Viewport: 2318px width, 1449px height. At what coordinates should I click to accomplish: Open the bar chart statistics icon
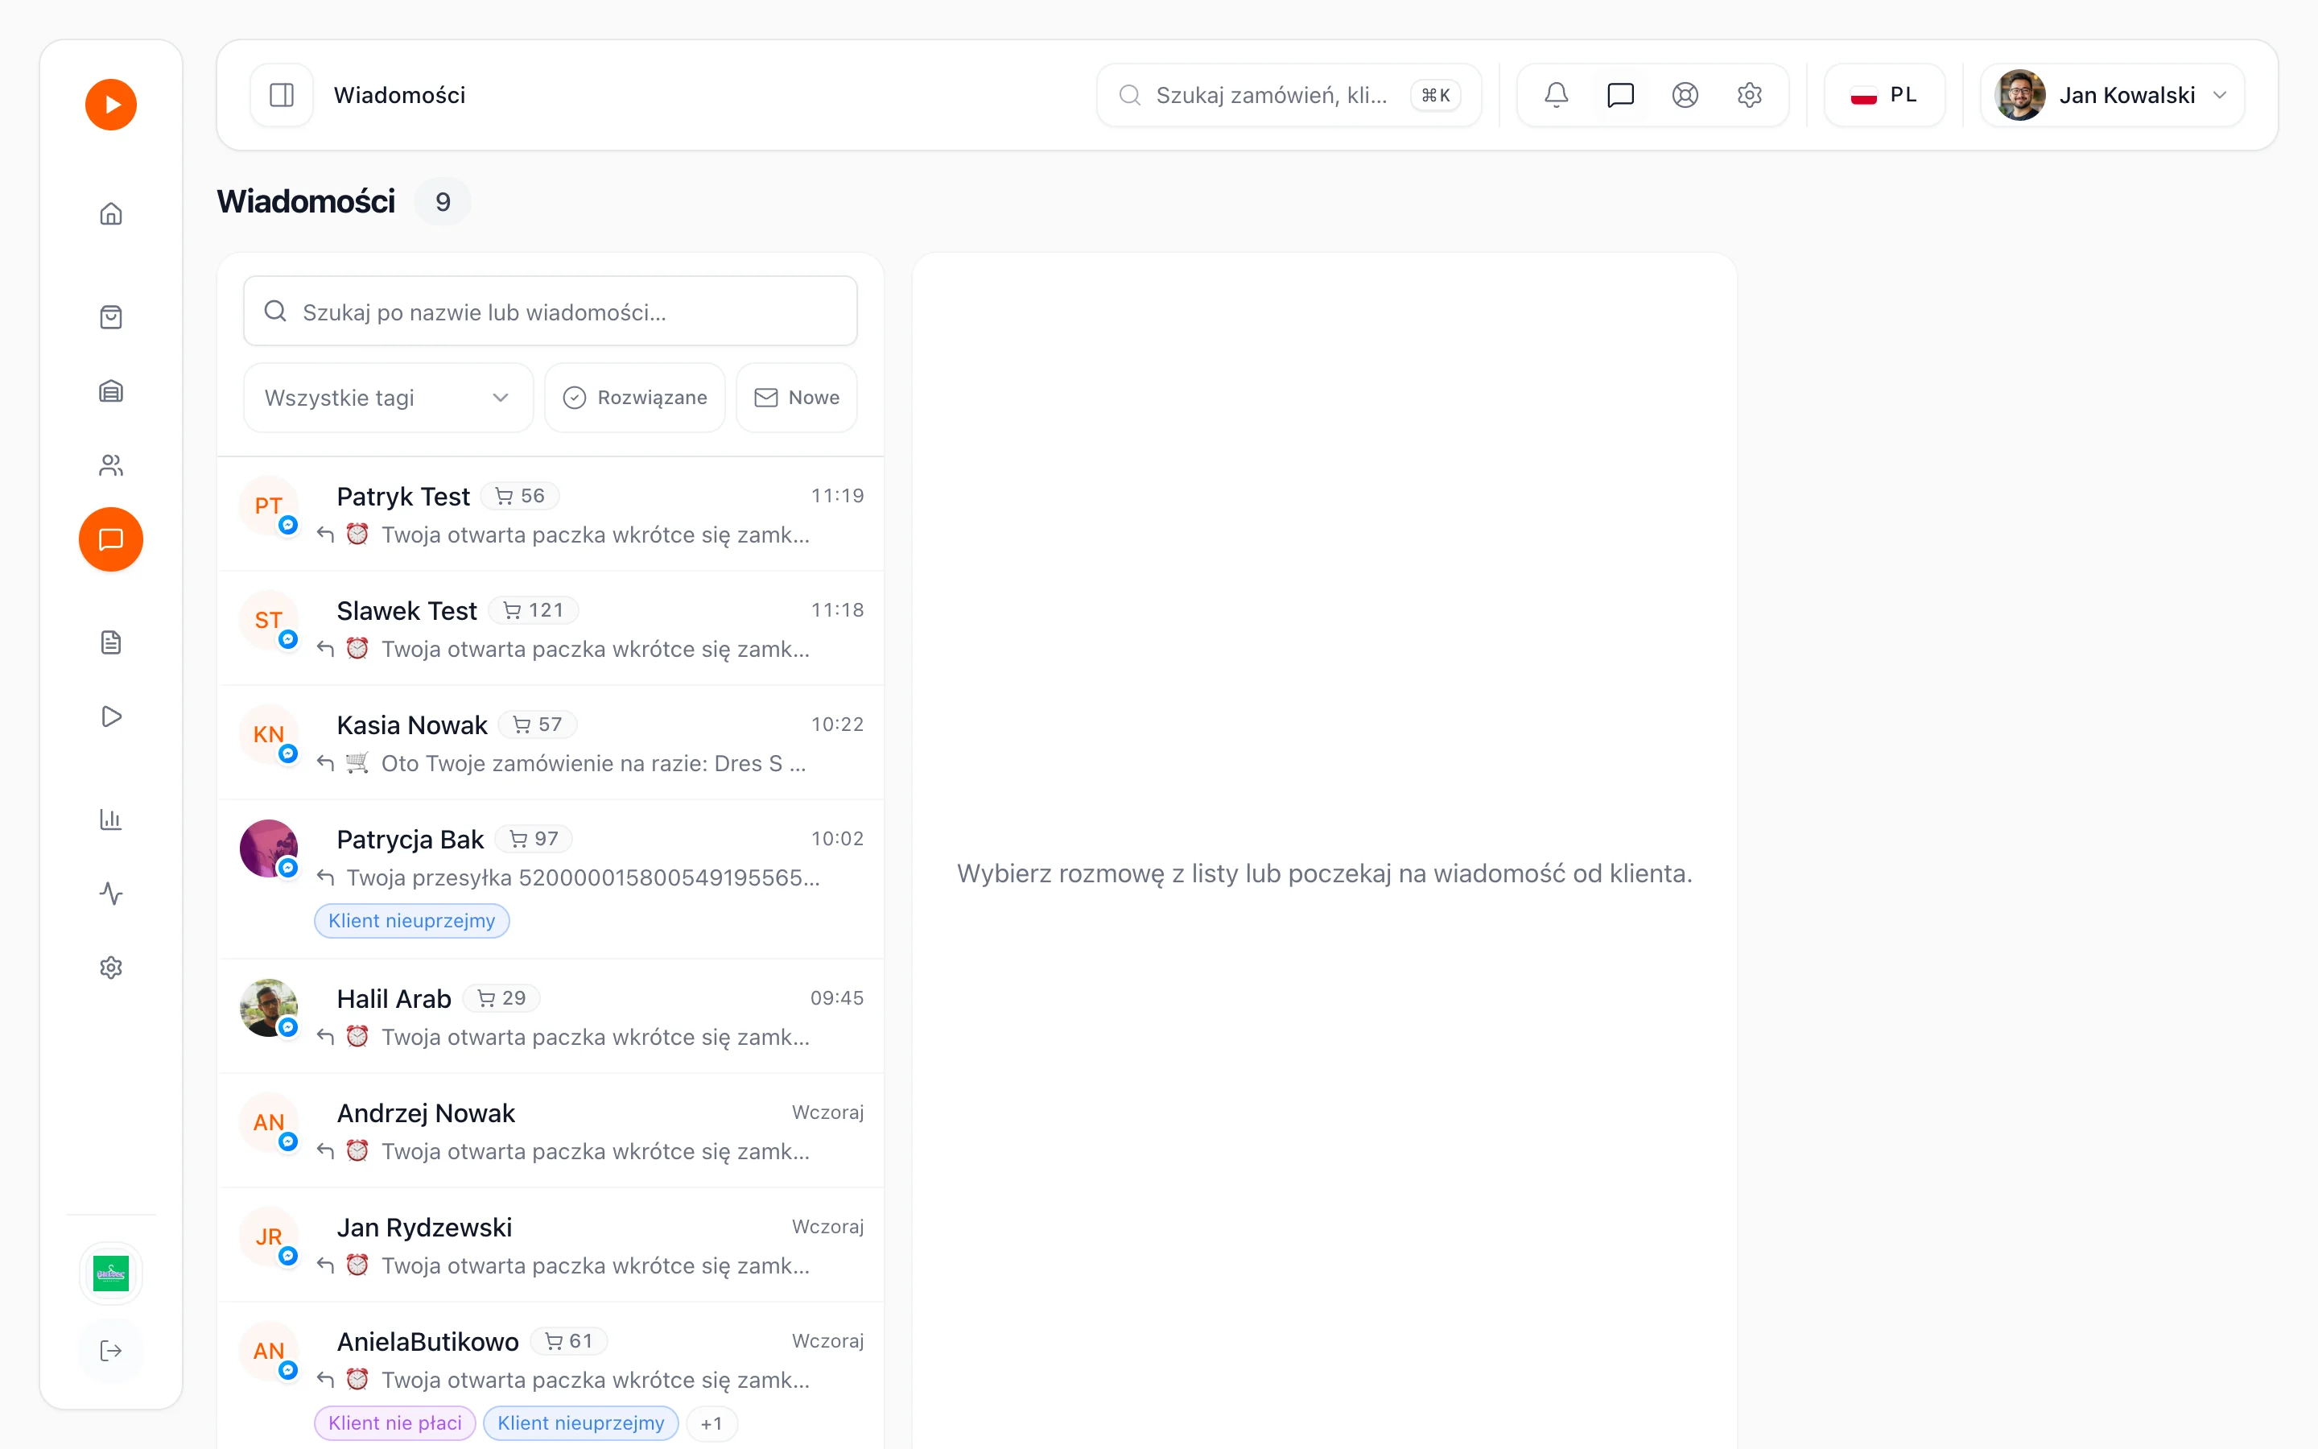111,819
